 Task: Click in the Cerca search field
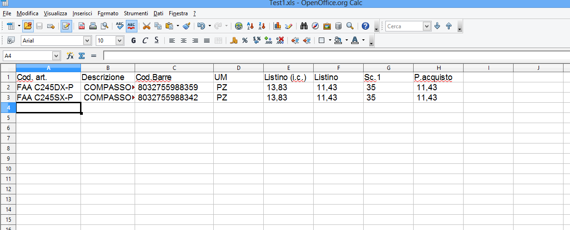pos(404,26)
